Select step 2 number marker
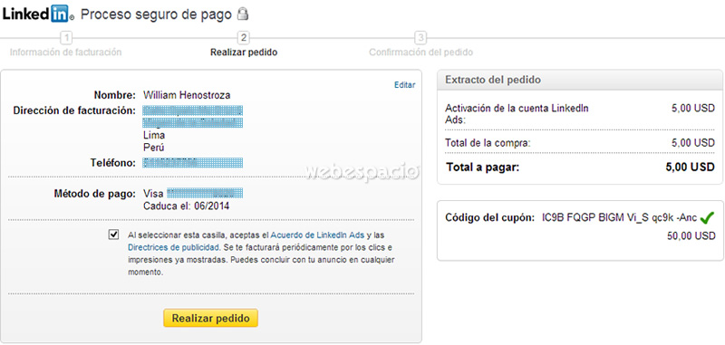Screen dimensions: 725x345 coord(244,37)
